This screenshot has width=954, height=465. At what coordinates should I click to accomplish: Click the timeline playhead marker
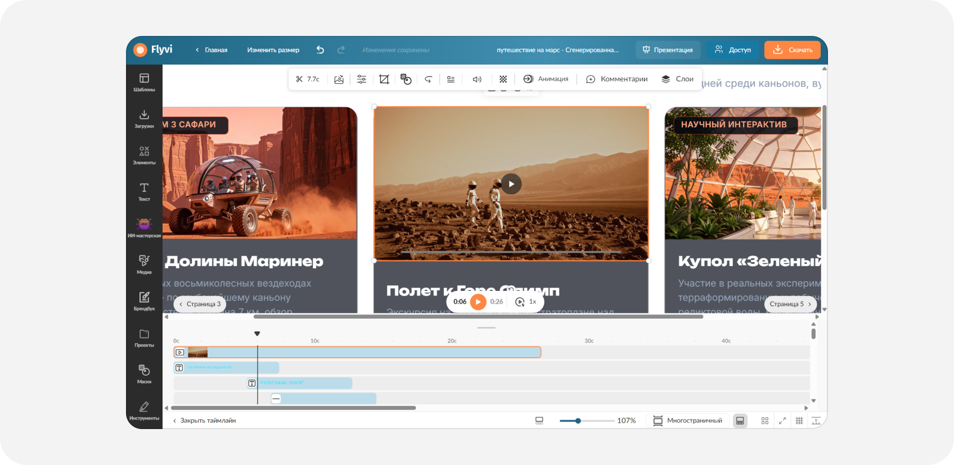257,334
